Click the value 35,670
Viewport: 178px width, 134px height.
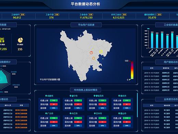[x=152, y=18]
